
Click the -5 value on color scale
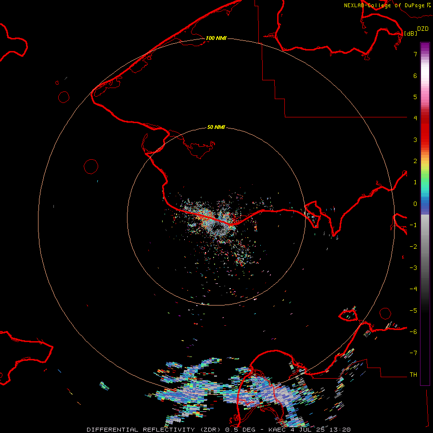[413, 311]
